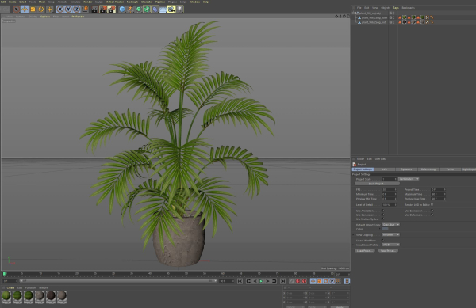Open the Options menu in viewport

tap(45, 17)
